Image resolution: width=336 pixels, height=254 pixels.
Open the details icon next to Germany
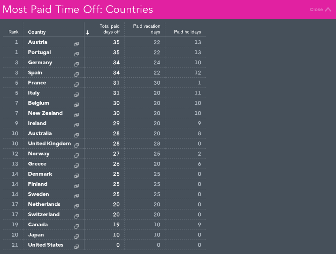pyautogui.click(x=77, y=64)
